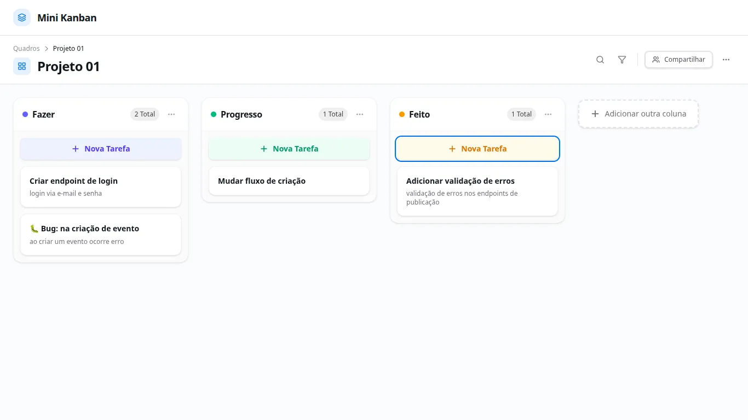The height and width of the screenshot is (420, 748).
Task: Open Fazer column three-dot menu
Action: [171, 114]
